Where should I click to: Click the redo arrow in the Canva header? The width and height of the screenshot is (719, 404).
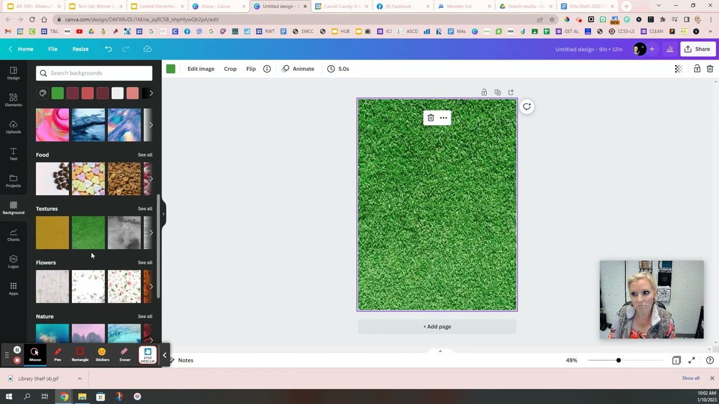pyautogui.click(x=126, y=49)
